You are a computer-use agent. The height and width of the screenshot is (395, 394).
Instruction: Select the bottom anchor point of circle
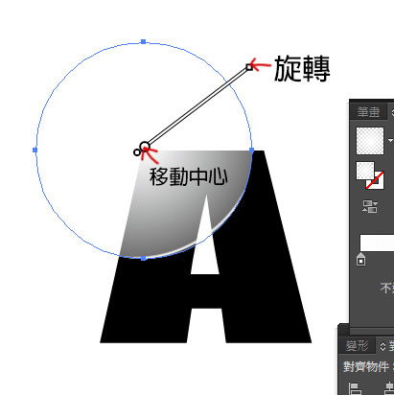[144, 258]
